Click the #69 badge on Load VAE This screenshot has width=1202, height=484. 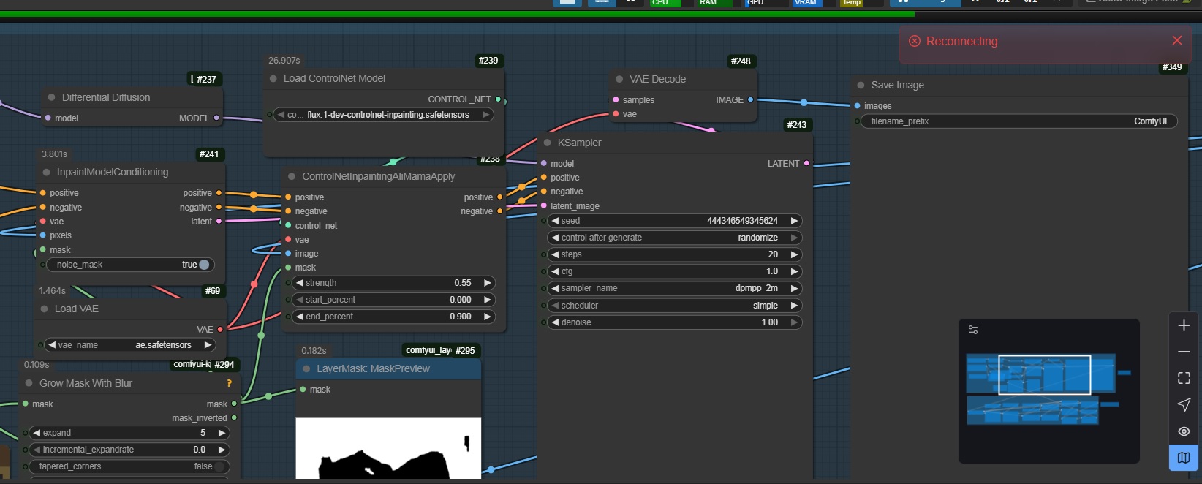(213, 291)
